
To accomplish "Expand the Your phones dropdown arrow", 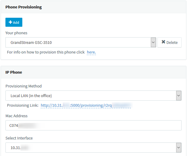I will [153, 42].
